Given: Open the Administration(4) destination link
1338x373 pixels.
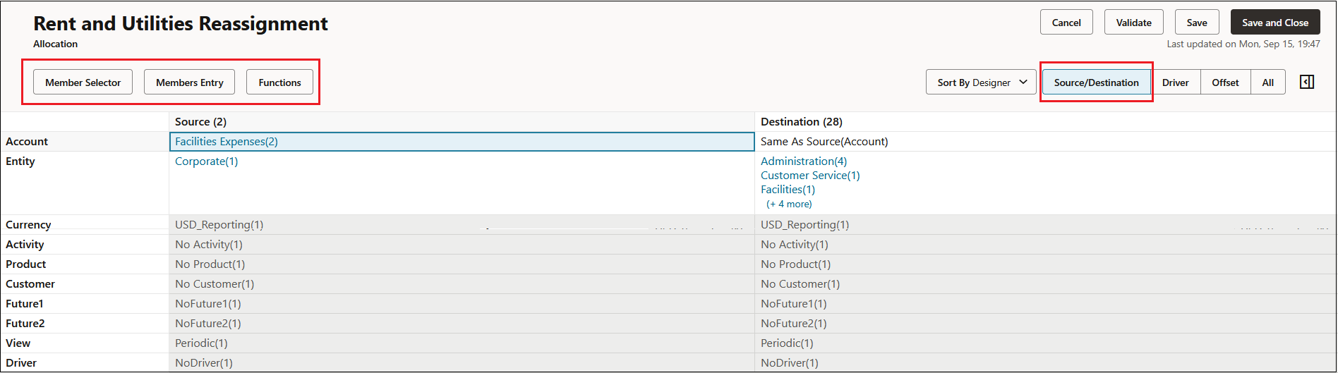Looking at the screenshot, I should click(804, 161).
